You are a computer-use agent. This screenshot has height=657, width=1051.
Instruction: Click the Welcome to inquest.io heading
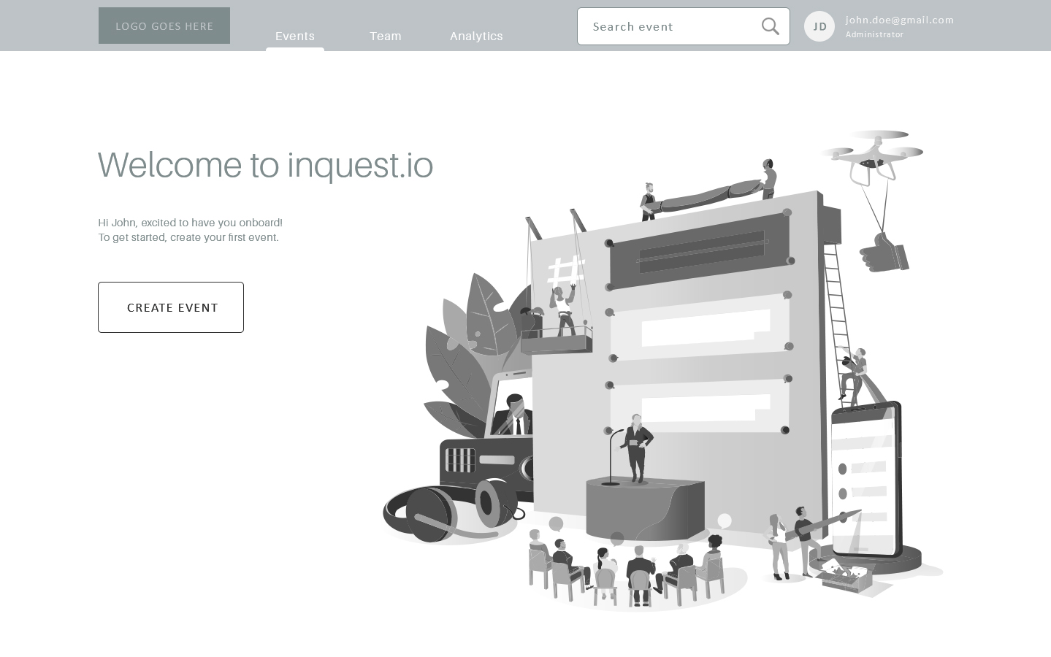265,165
